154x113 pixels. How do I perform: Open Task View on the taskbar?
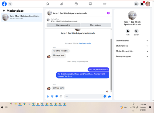point(6,107)
